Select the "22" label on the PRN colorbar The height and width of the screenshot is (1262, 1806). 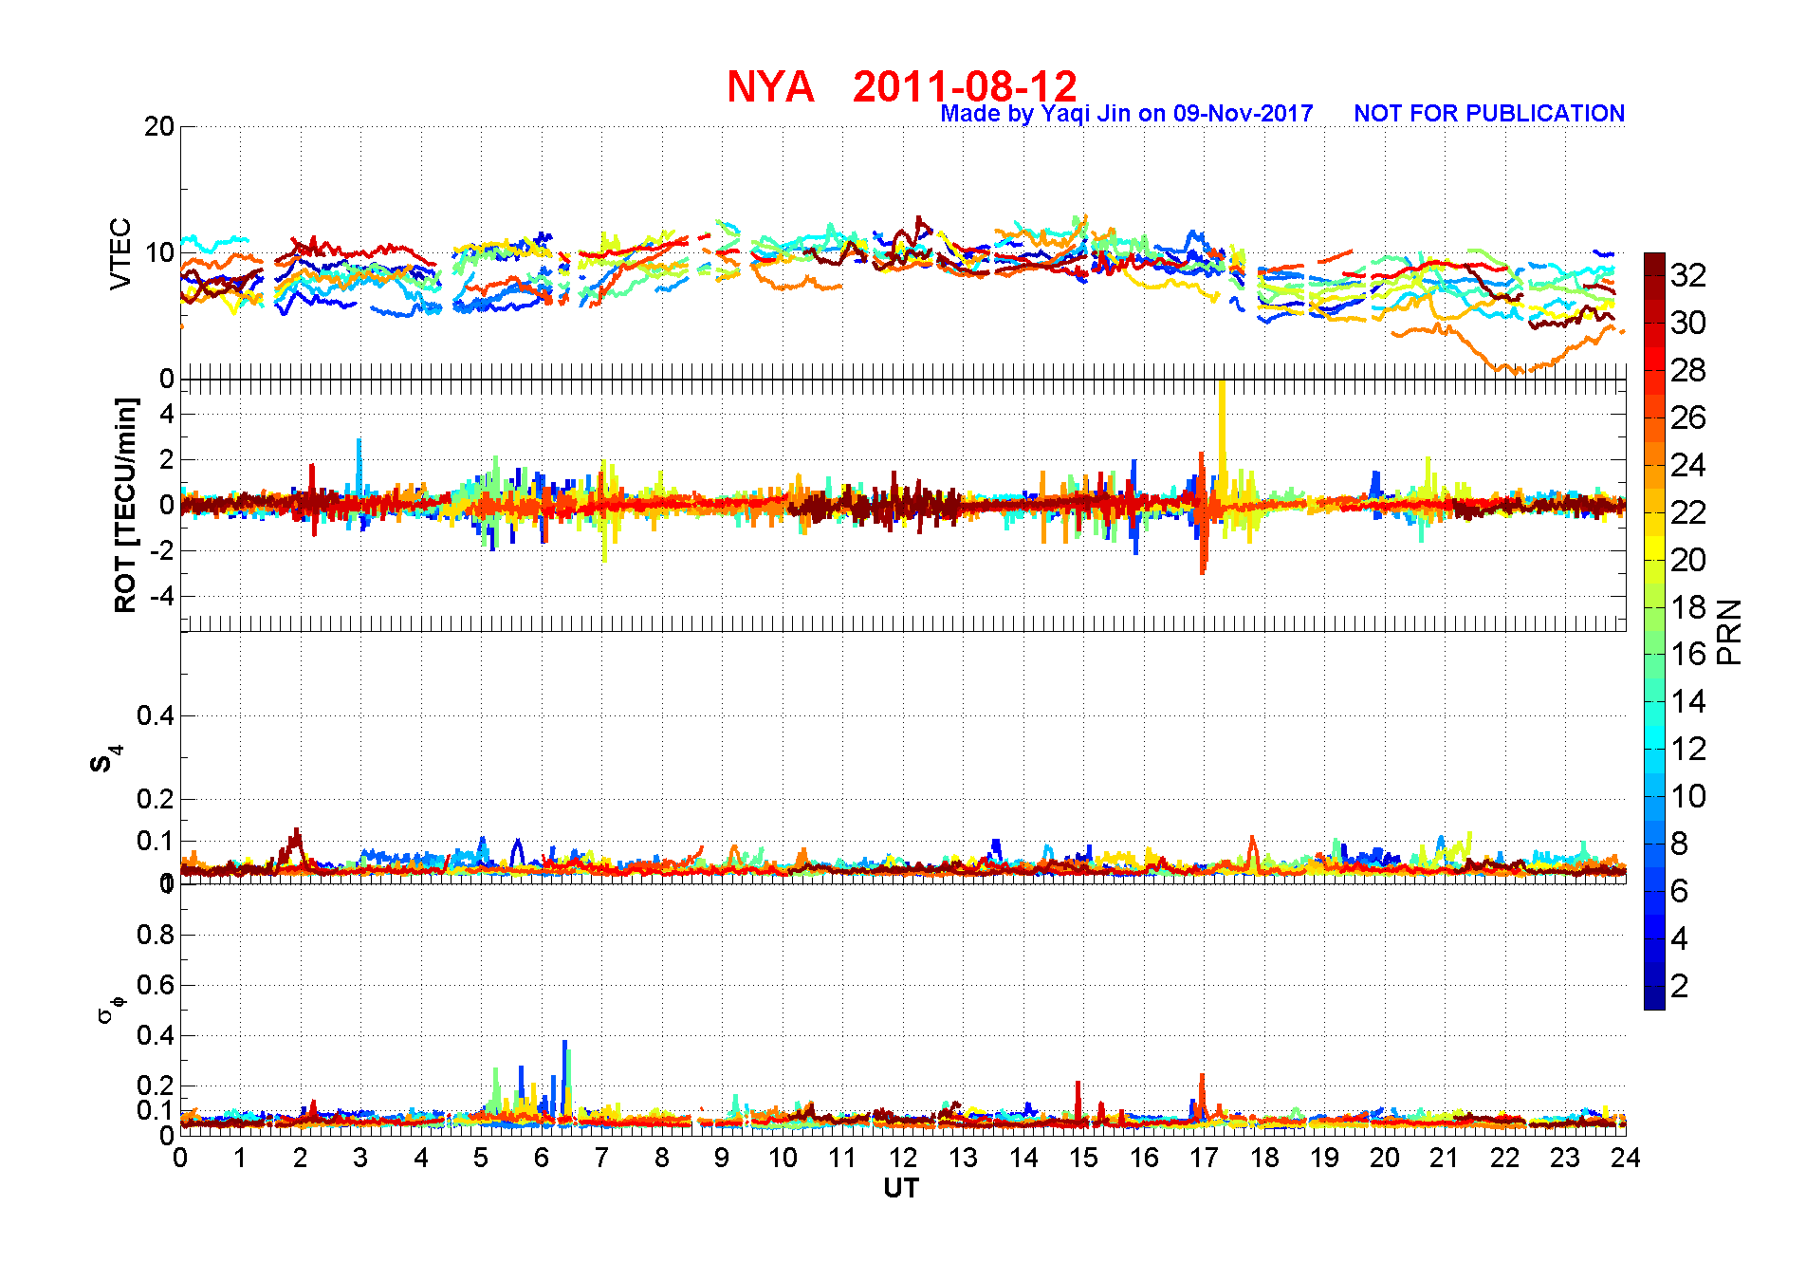[1688, 512]
